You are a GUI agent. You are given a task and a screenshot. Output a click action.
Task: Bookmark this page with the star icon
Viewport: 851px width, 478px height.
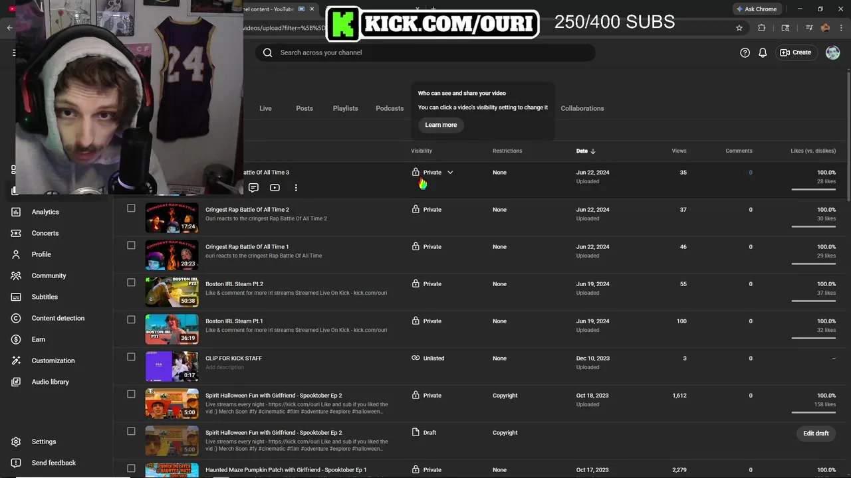pyautogui.click(x=739, y=28)
